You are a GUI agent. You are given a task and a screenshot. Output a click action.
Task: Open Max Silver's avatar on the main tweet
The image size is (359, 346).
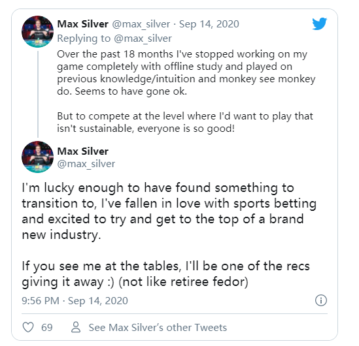[37, 157]
